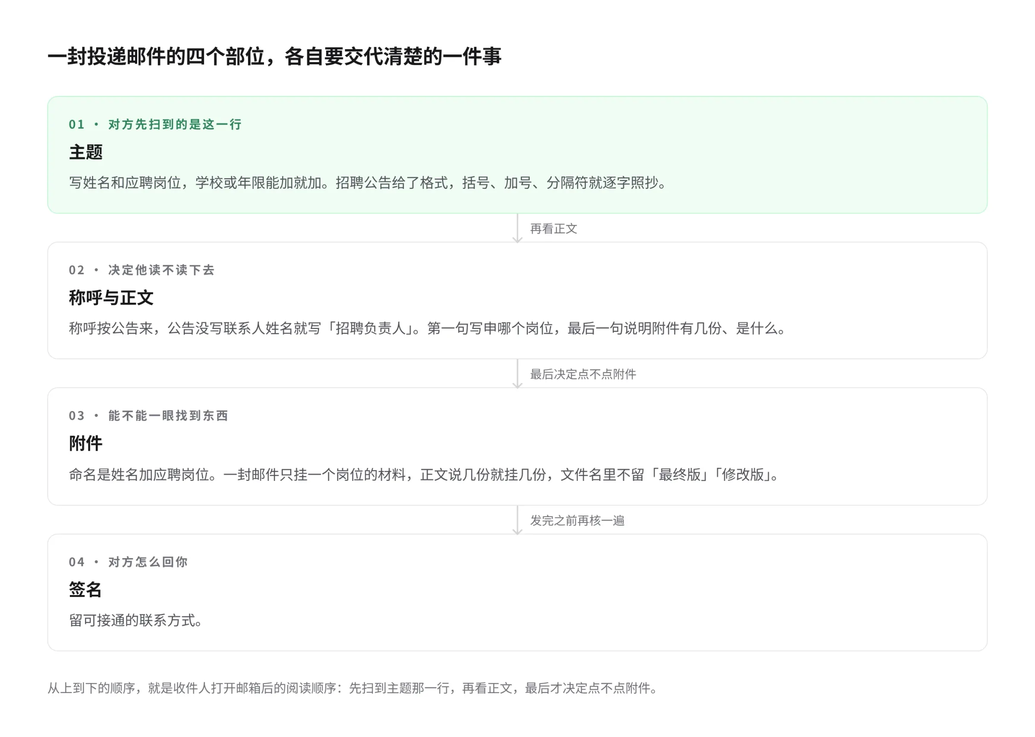Screen dimensions: 1035x737
Task: Click the 签名 card heading
Action: pos(86,590)
